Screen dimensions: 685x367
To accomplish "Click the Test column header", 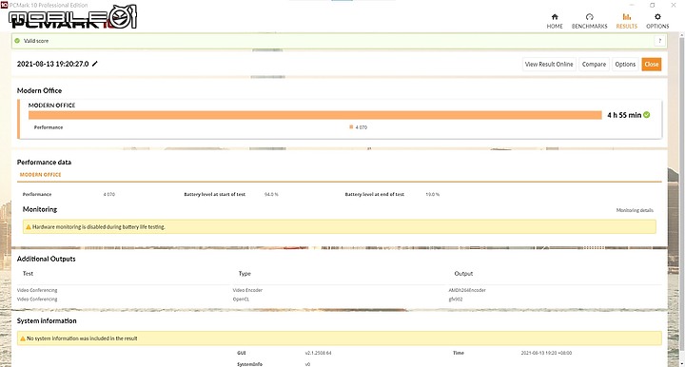I will pyautogui.click(x=28, y=274).
